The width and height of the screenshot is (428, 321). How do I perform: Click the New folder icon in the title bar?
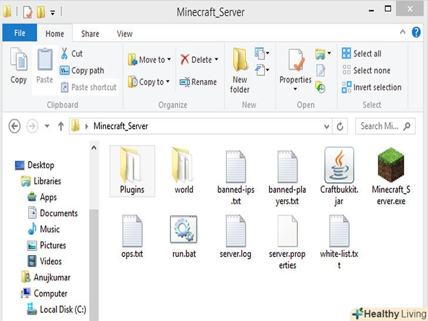(x=41, y=12)
